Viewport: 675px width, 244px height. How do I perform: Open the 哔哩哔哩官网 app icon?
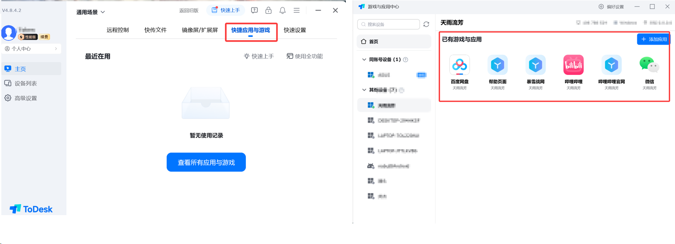click(611, 65)
